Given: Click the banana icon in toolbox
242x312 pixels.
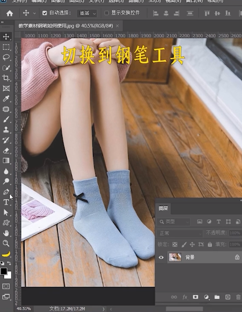Looking at the screenshot, I should pos(6,254).
